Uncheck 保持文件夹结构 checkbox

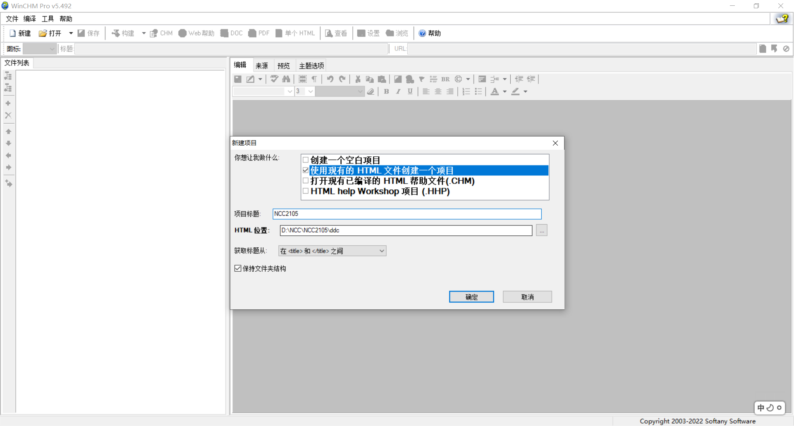point(237,268)
